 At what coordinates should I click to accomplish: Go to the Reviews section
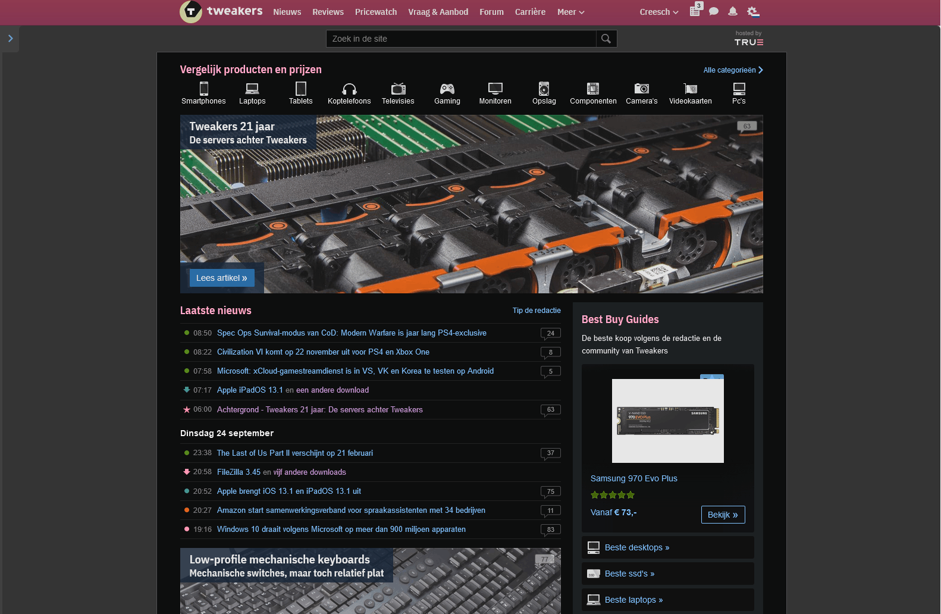click(328, 12)
